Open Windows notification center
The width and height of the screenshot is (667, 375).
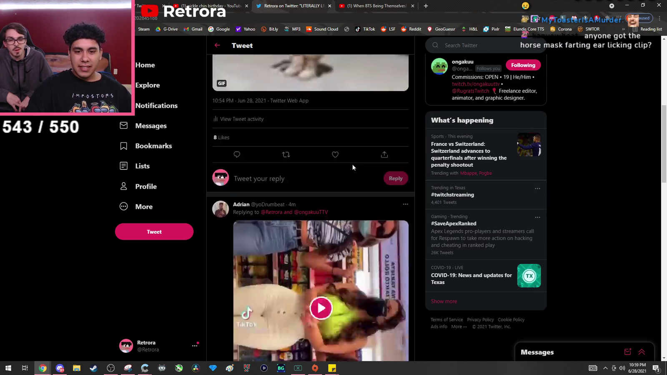[656, 368]
